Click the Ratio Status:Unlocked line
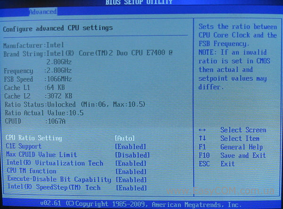This screenshot has height=209, width=283. (75, 104)
